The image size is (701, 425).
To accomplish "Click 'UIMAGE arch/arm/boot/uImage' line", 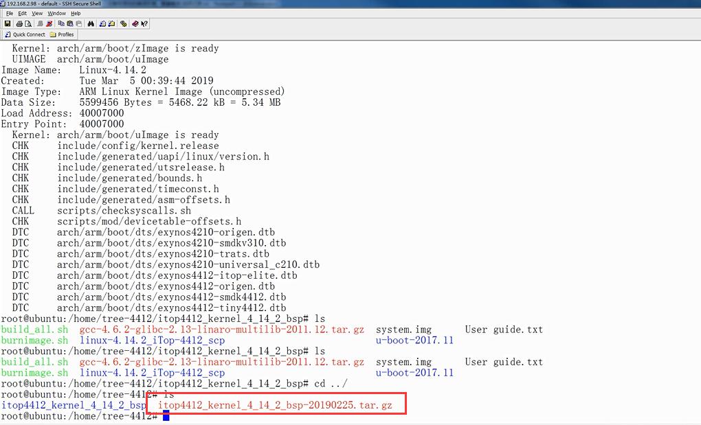I will (x=90, y=59).
